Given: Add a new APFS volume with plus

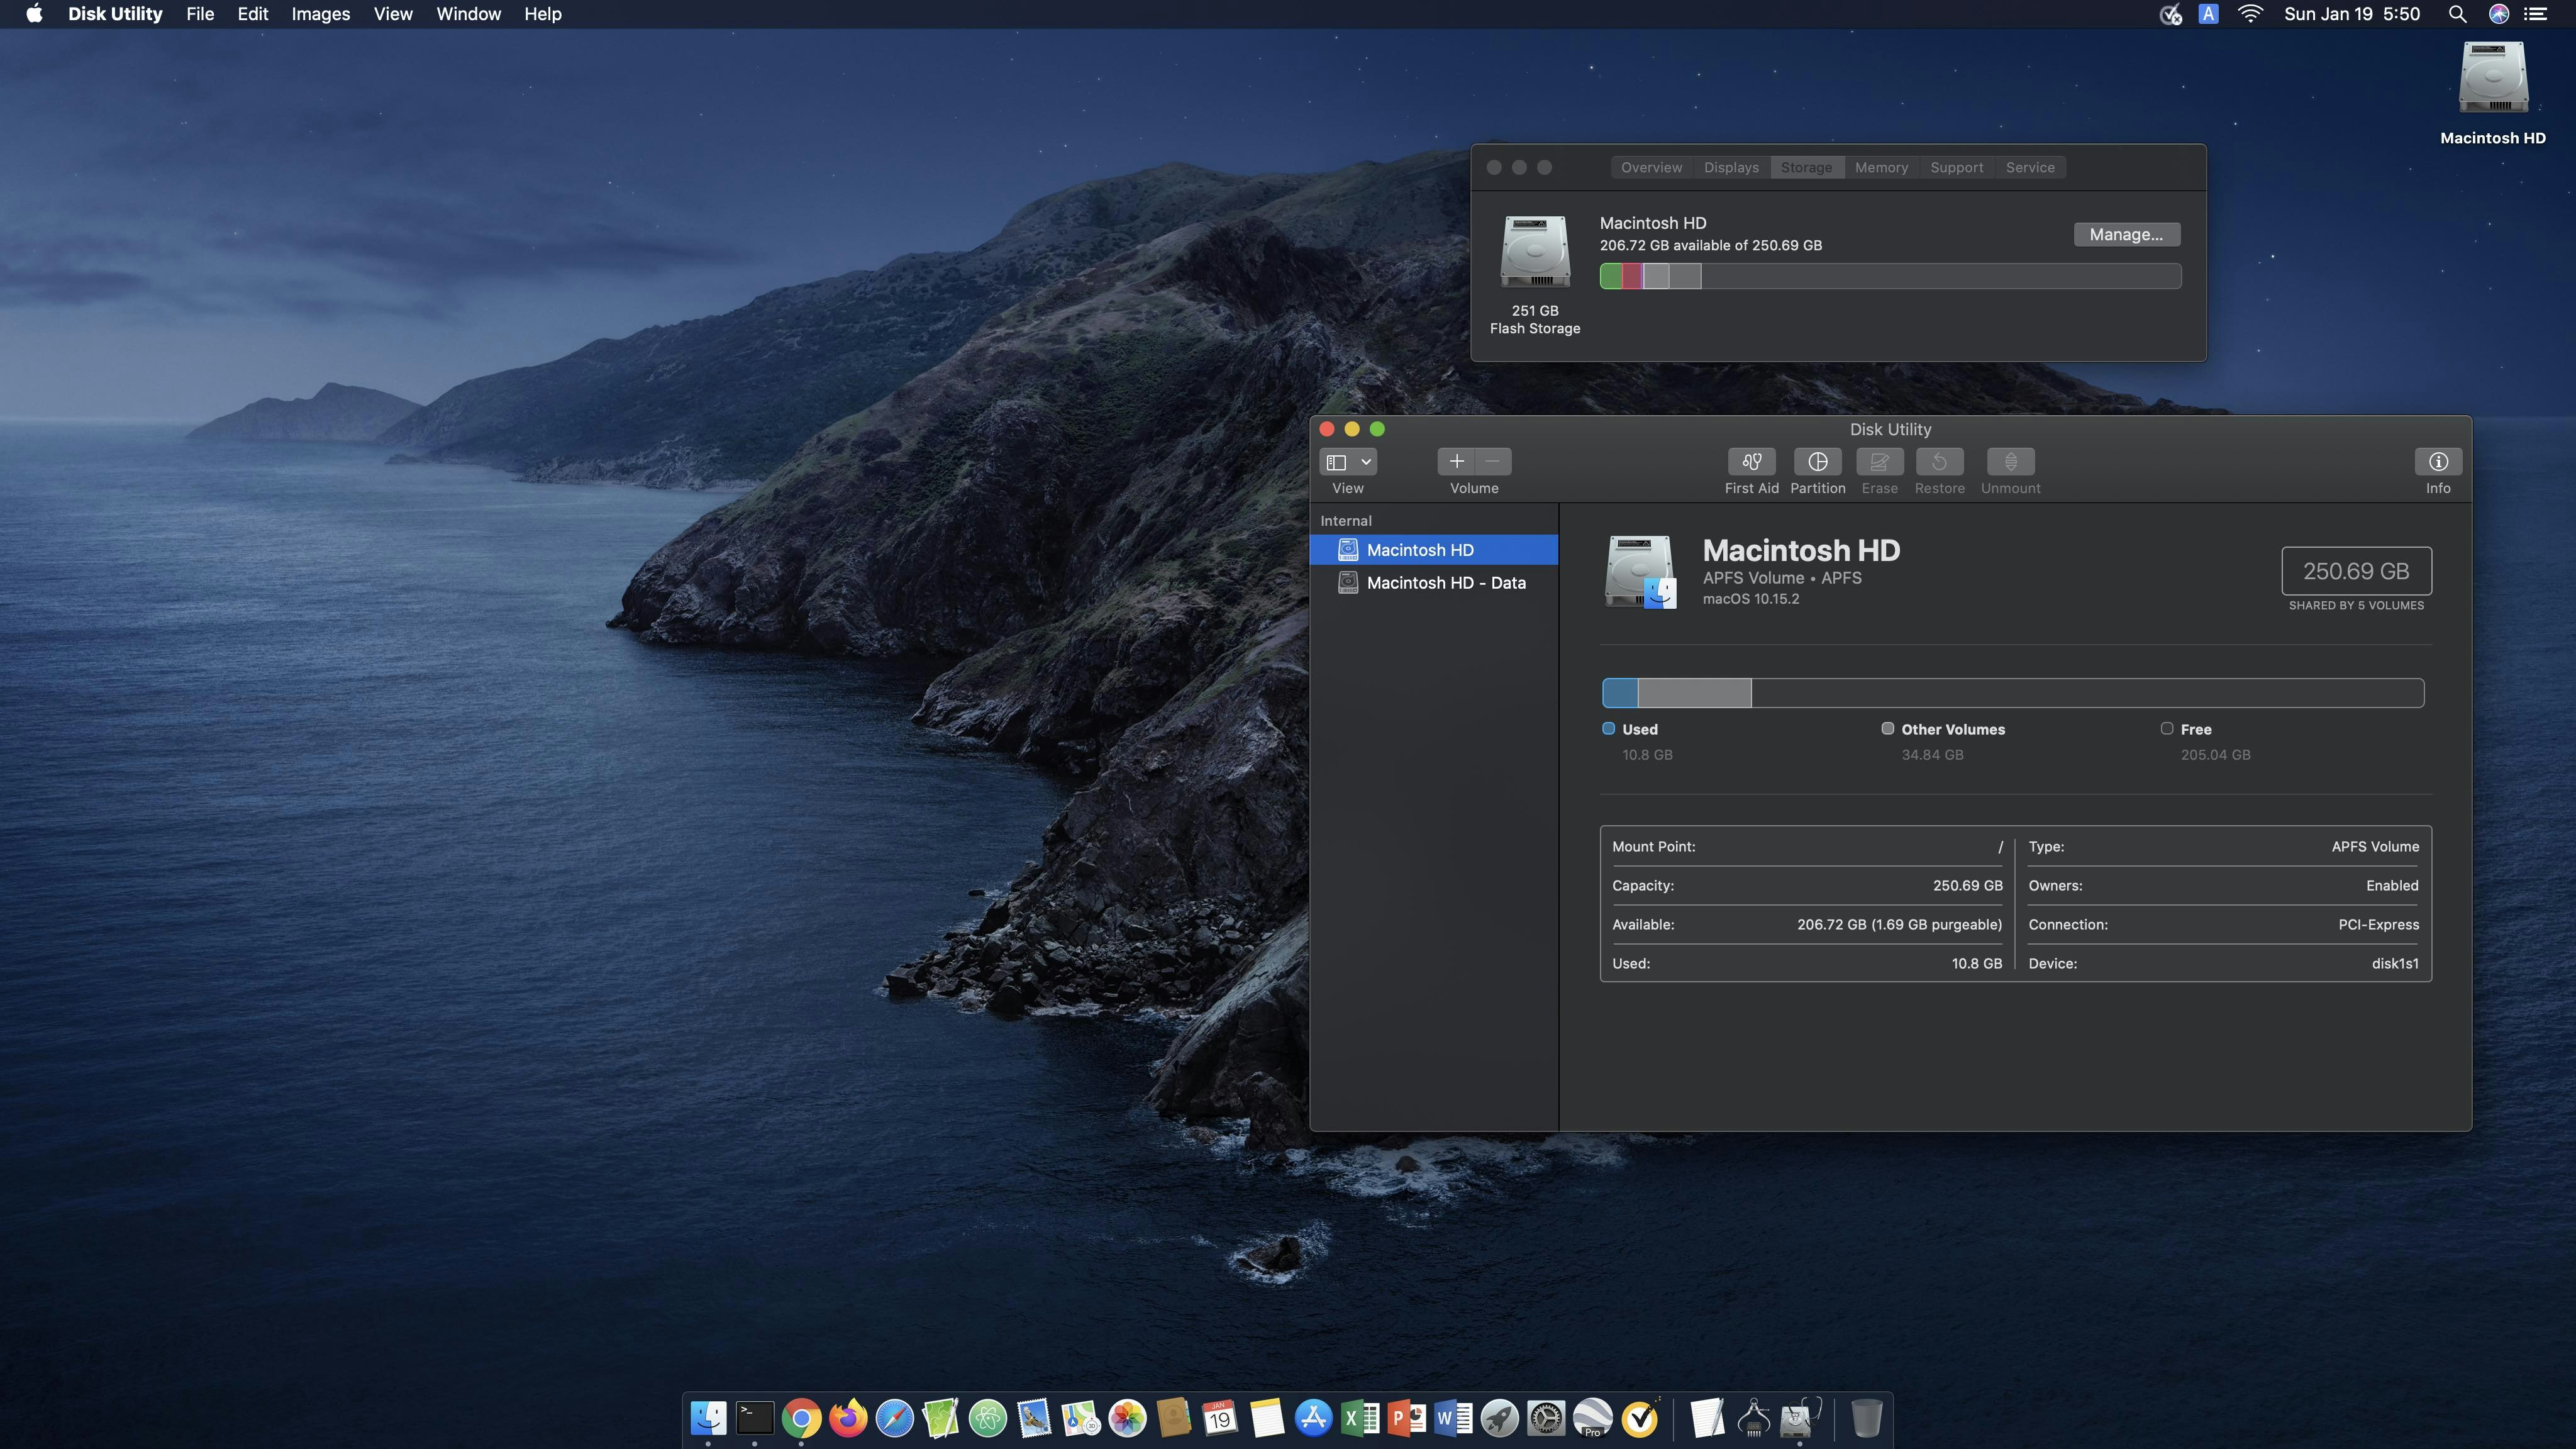Looking at the screenshot, I should [x=1456, y=461].
